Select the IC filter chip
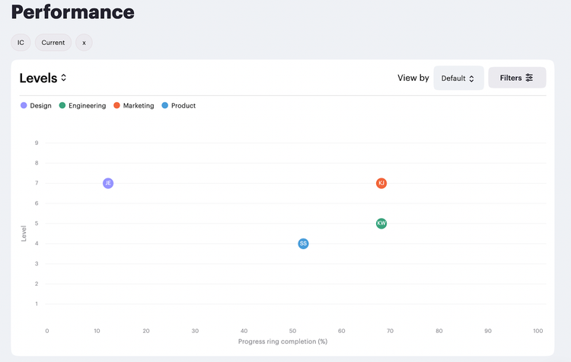The image size is (571, 362). click(x=21, y=43)
